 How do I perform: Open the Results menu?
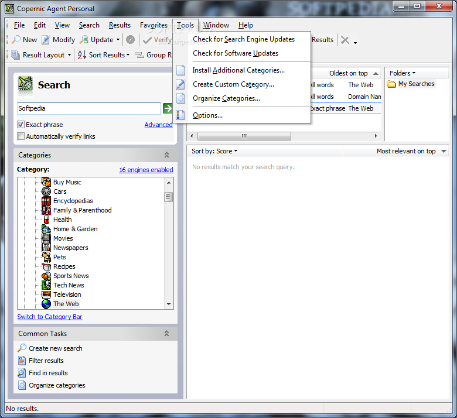(120, 25)
